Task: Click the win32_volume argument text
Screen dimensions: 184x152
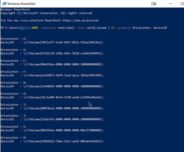Action: [97, 28]
